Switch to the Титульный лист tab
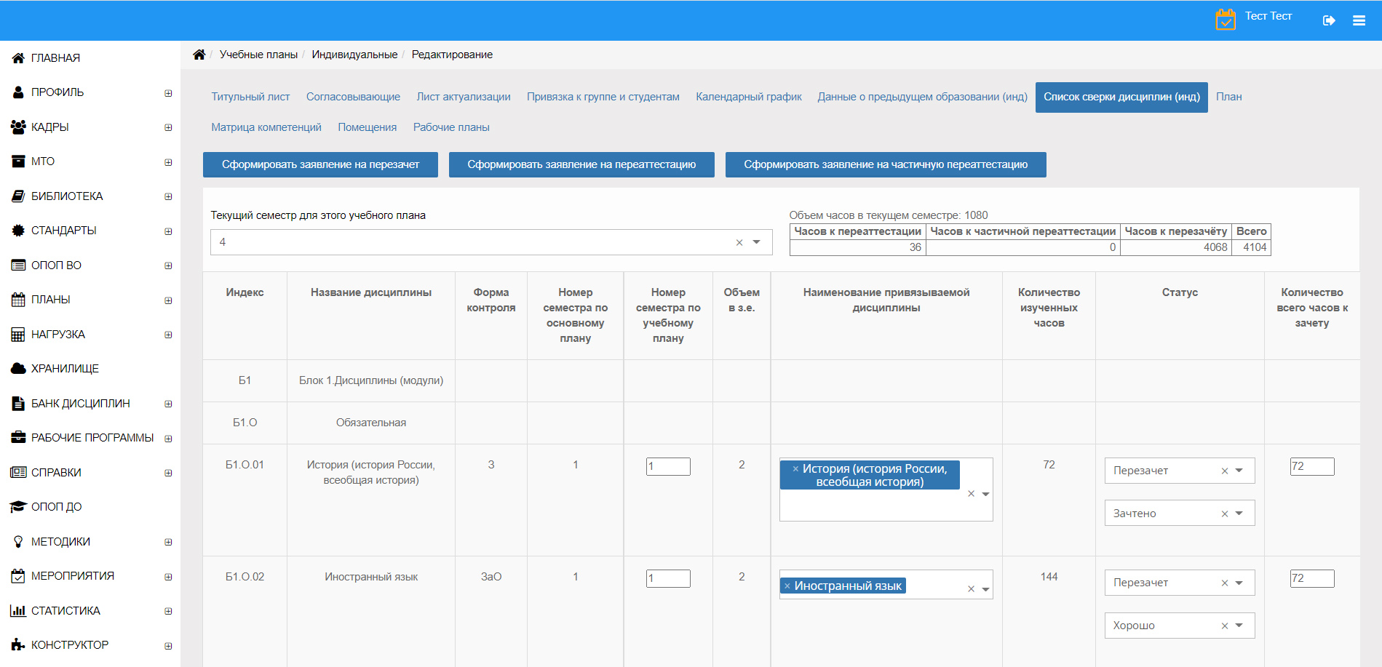The image size is (1382, 667). pos(250,97)
